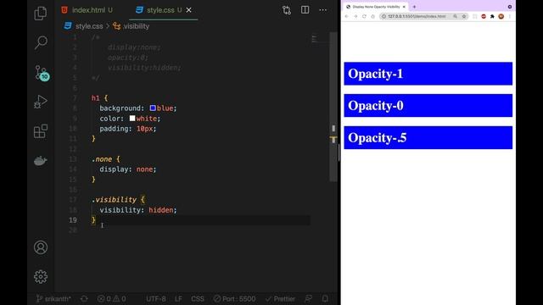Click the Synchronize Changes status icon
543x305 pixels.
pyautogui.click(x=84, y=299)
